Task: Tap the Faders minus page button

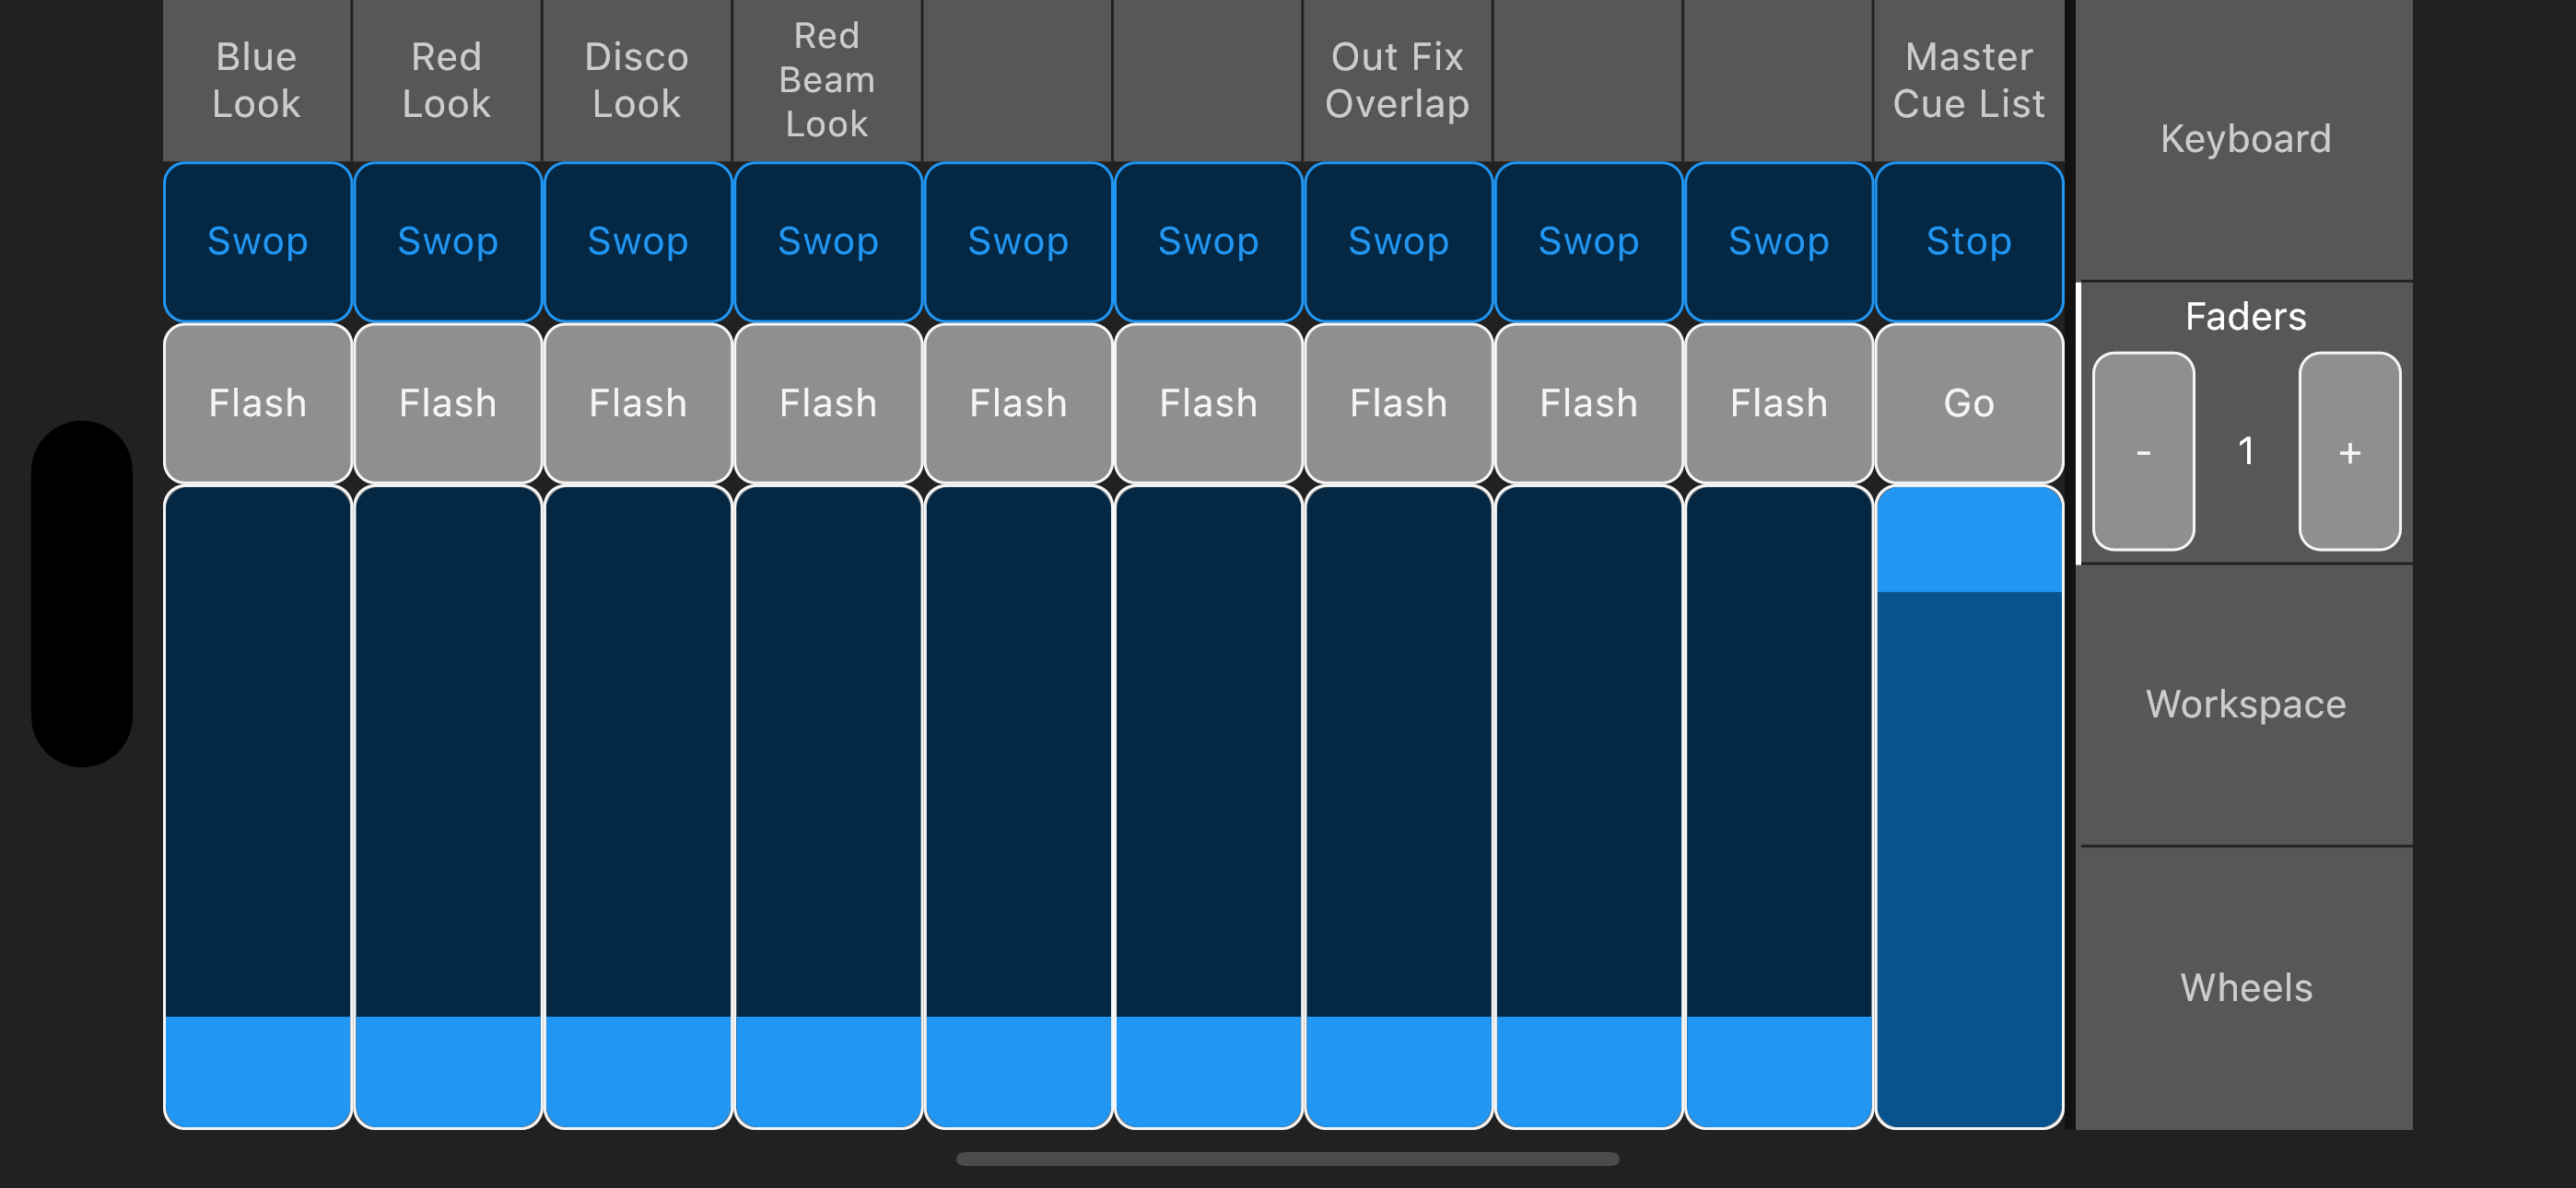Action: click(x=2143, y=451)
